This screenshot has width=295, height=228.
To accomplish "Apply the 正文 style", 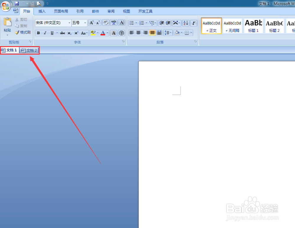I will click(211, 26).
